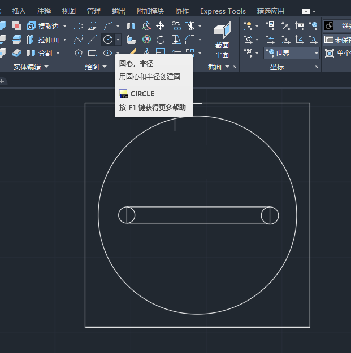Select the Copy tool icon
This screenshot has height=353, width=351.
[176, 26]
